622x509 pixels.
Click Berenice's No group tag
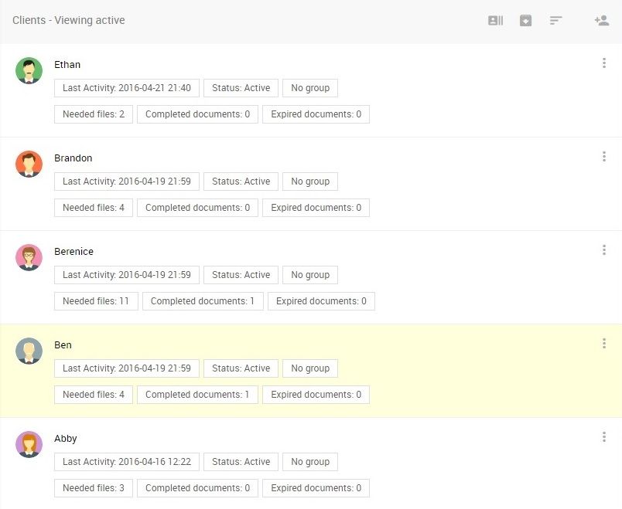(x=310, y=275)
